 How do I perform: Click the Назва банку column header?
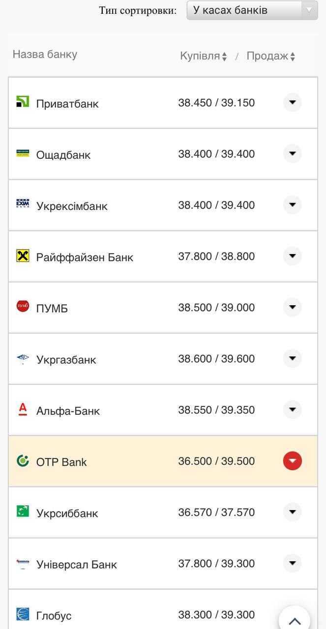click(x=45, y=54)
